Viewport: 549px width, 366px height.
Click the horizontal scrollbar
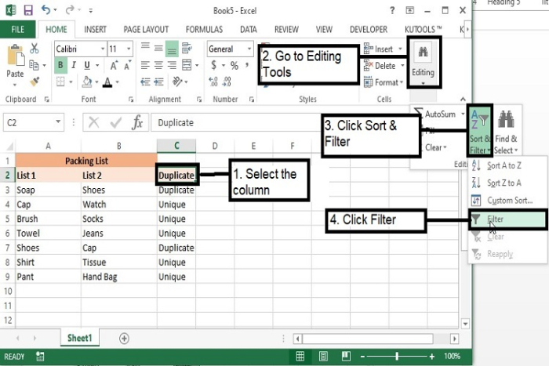click(368, 339)
